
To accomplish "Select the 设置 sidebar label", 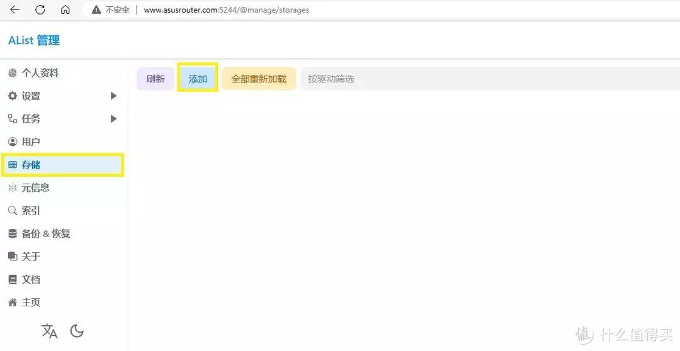I will tap(31, 96).
